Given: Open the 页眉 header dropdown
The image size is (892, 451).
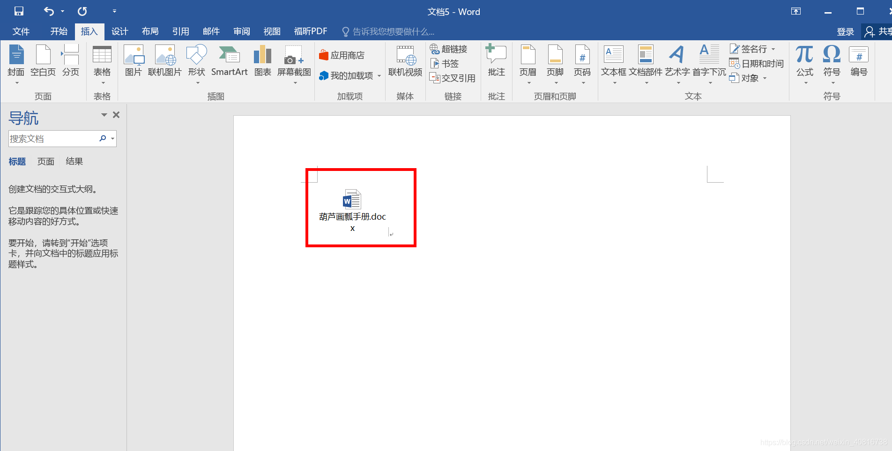Looking at the screenshot, I should pos(528,65).
